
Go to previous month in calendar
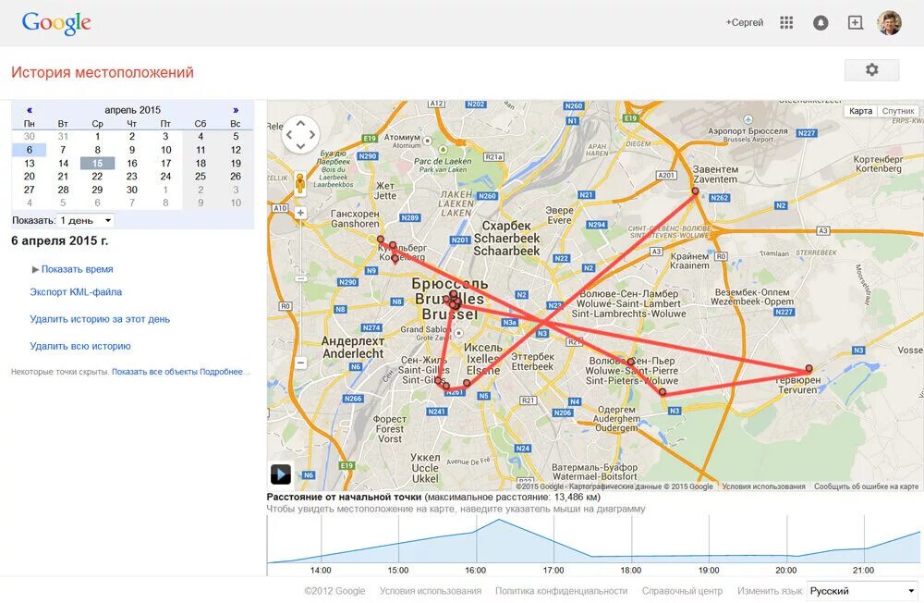30,110
